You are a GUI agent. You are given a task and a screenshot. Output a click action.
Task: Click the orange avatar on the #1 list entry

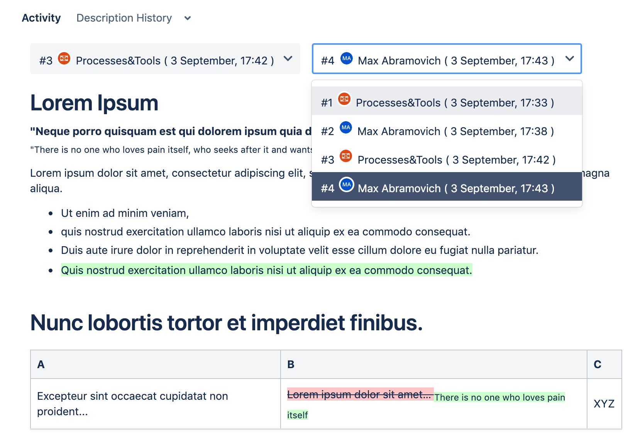pos(344,99)
